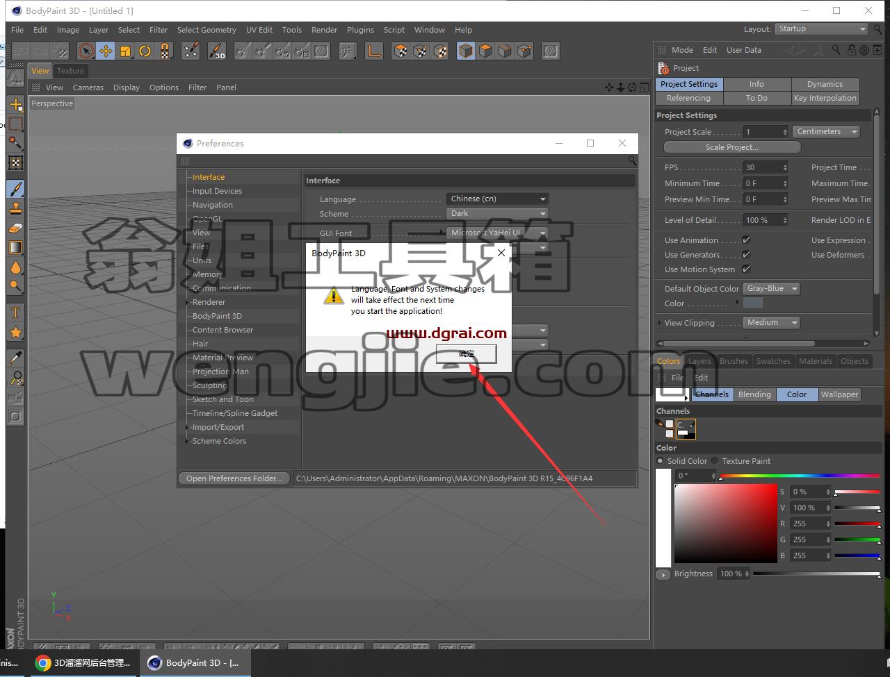Select the Rotate tool in top toolbar
890x677 pixels.
tap(145, 51)
